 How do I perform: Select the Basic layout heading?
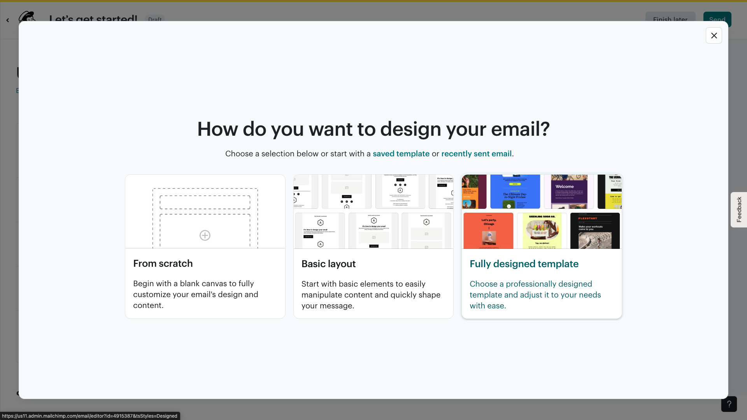coord(328,264)
